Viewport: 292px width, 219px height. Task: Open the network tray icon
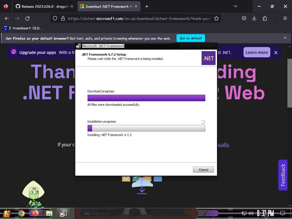pyautogui.click(x=244, y=213)
